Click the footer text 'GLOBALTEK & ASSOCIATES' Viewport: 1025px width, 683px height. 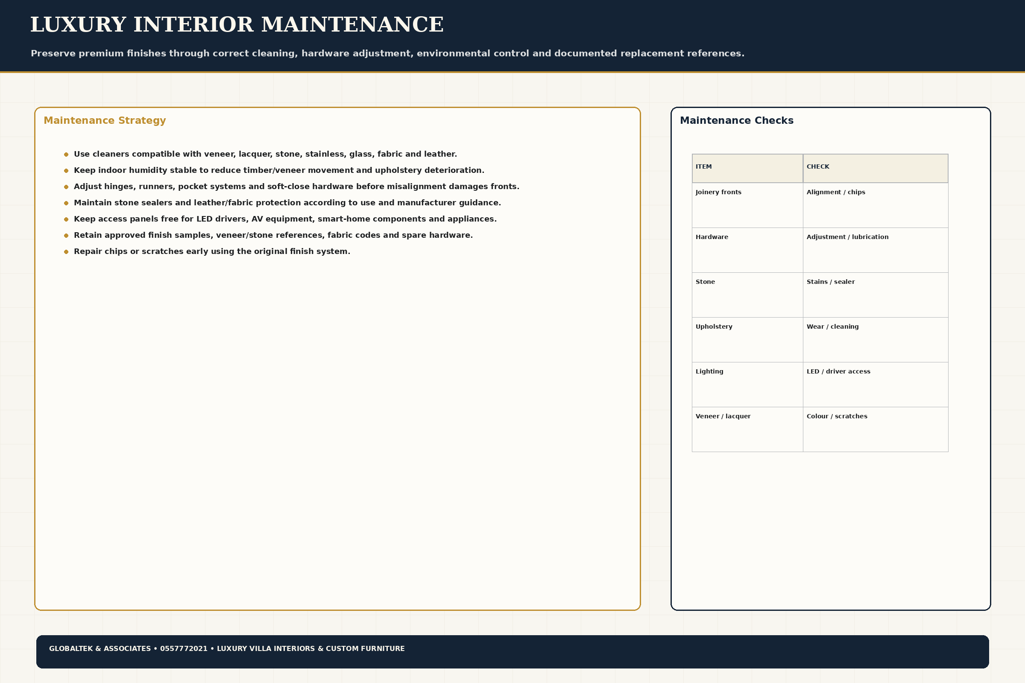(x=100, y=648)
